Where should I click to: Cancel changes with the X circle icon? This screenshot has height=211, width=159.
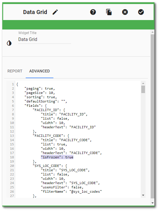pyautogui.click(x=125, y=12)
